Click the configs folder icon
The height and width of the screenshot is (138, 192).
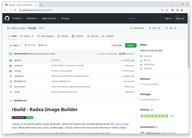pyautogui.click(x=11, y=71)
